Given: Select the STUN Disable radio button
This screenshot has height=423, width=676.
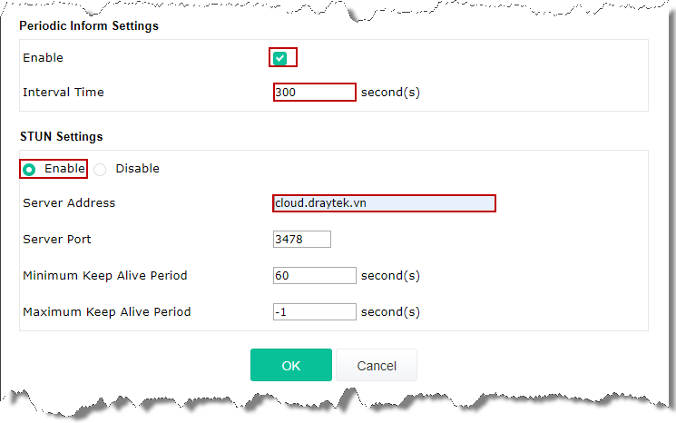Looking at the screenshot, I should (100, 170).
